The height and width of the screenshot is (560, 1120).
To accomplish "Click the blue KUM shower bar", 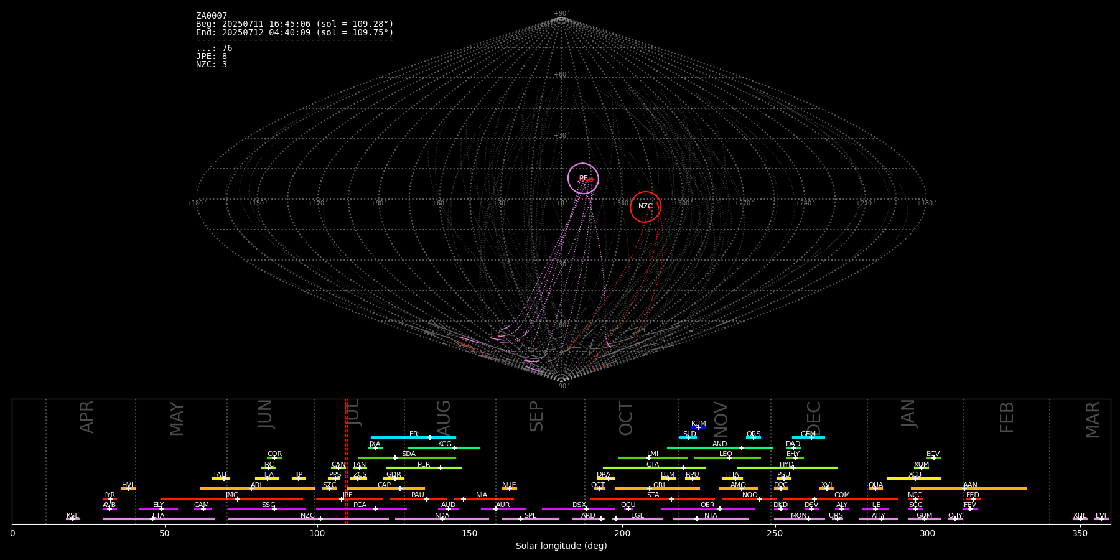I will click(699, 427).
